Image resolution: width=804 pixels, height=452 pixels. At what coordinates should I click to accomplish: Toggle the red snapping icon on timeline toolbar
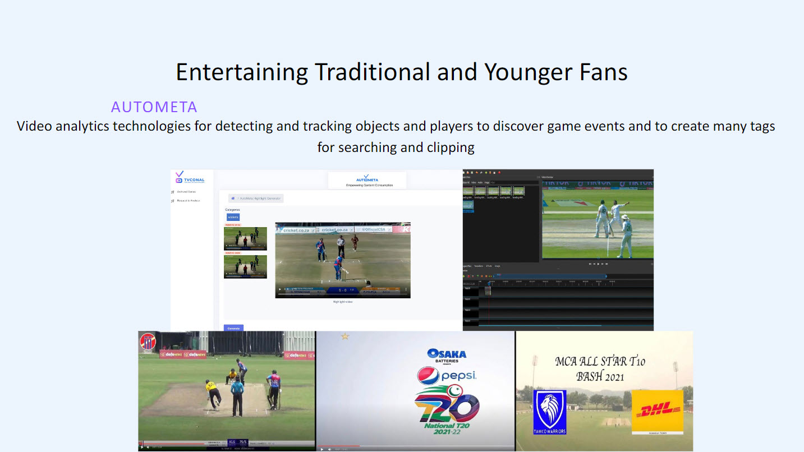pyautogui.click(x=469, y=276)
